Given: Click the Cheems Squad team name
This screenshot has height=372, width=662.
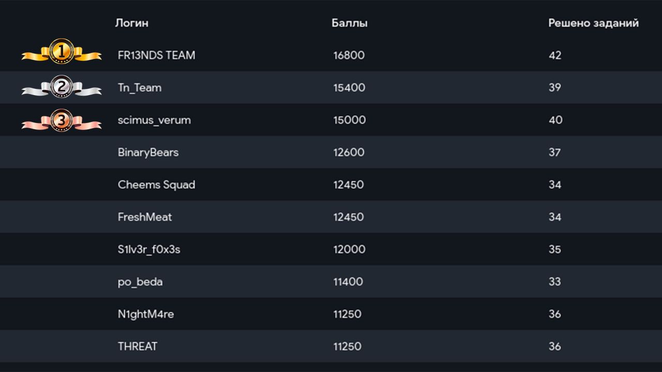Looking at the screenshot, I should click(156, 185).
